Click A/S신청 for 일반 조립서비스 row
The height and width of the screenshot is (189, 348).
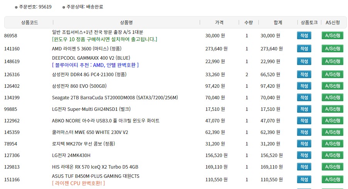click(x=333, y=35)
